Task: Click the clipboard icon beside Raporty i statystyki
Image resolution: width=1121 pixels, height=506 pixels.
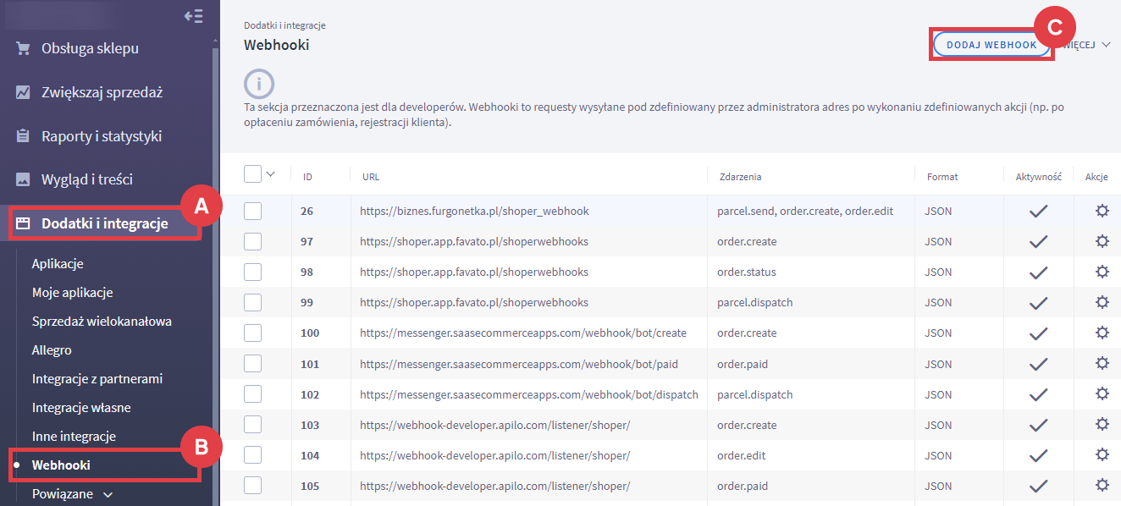Action: 23,136
